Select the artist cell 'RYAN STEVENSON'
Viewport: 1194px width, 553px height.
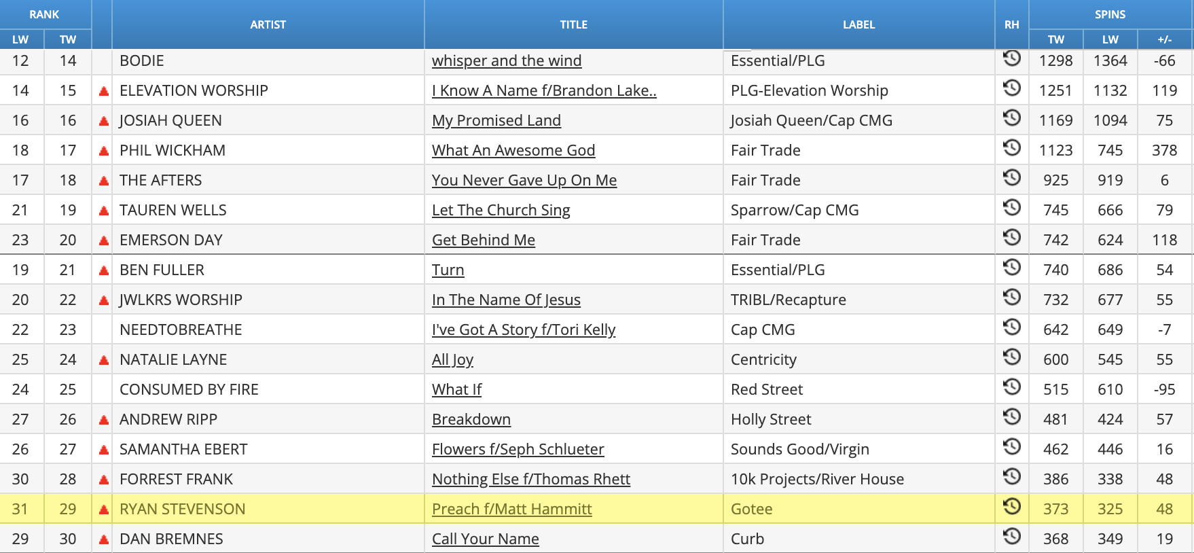click(x=268, y=509)
